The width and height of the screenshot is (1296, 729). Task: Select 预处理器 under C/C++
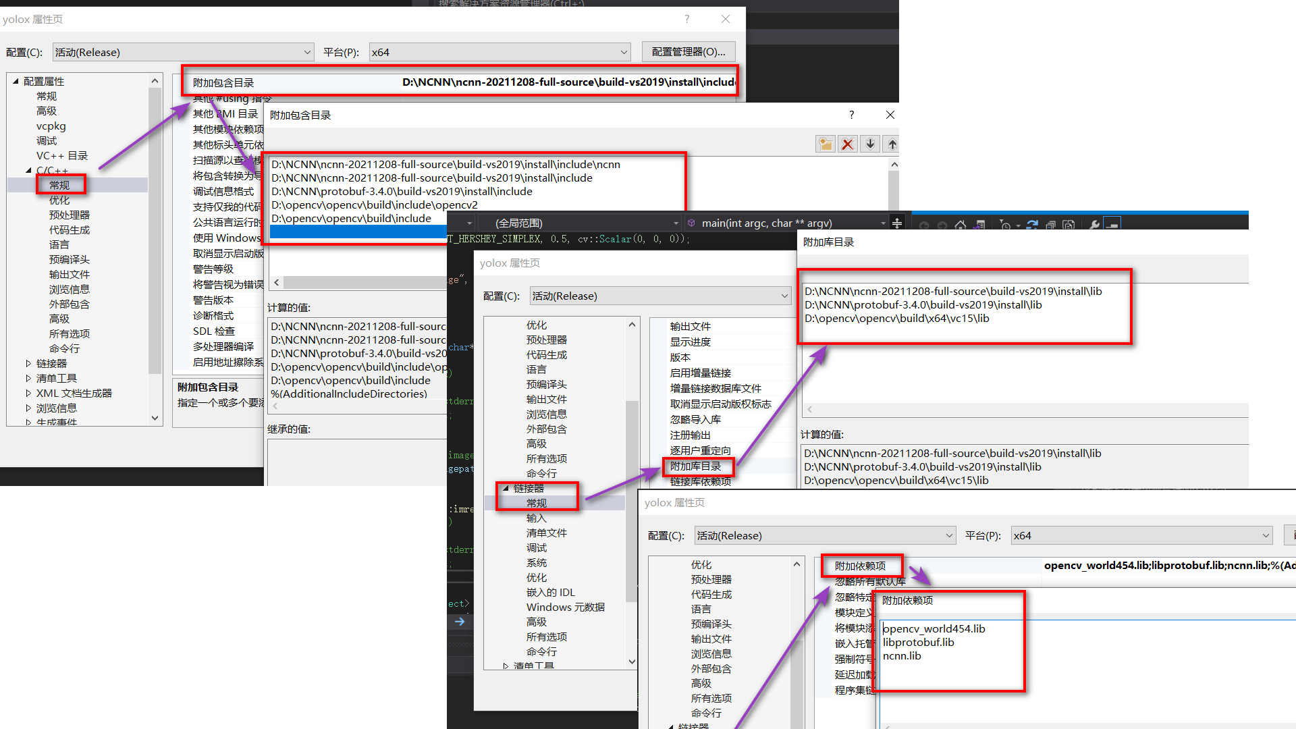pyautogui.click(x=69, y=215)
